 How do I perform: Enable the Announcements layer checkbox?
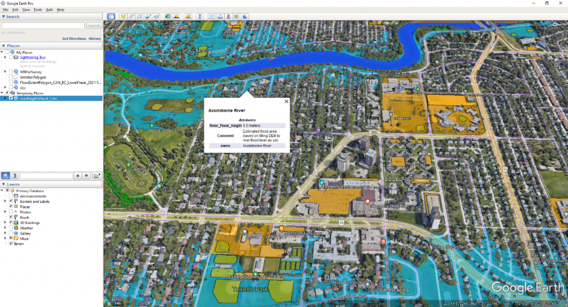11,196
